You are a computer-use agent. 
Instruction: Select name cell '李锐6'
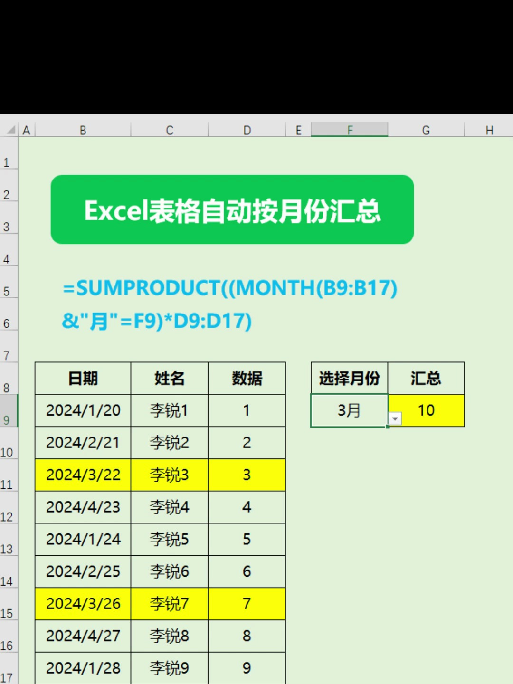pos(170,572)
